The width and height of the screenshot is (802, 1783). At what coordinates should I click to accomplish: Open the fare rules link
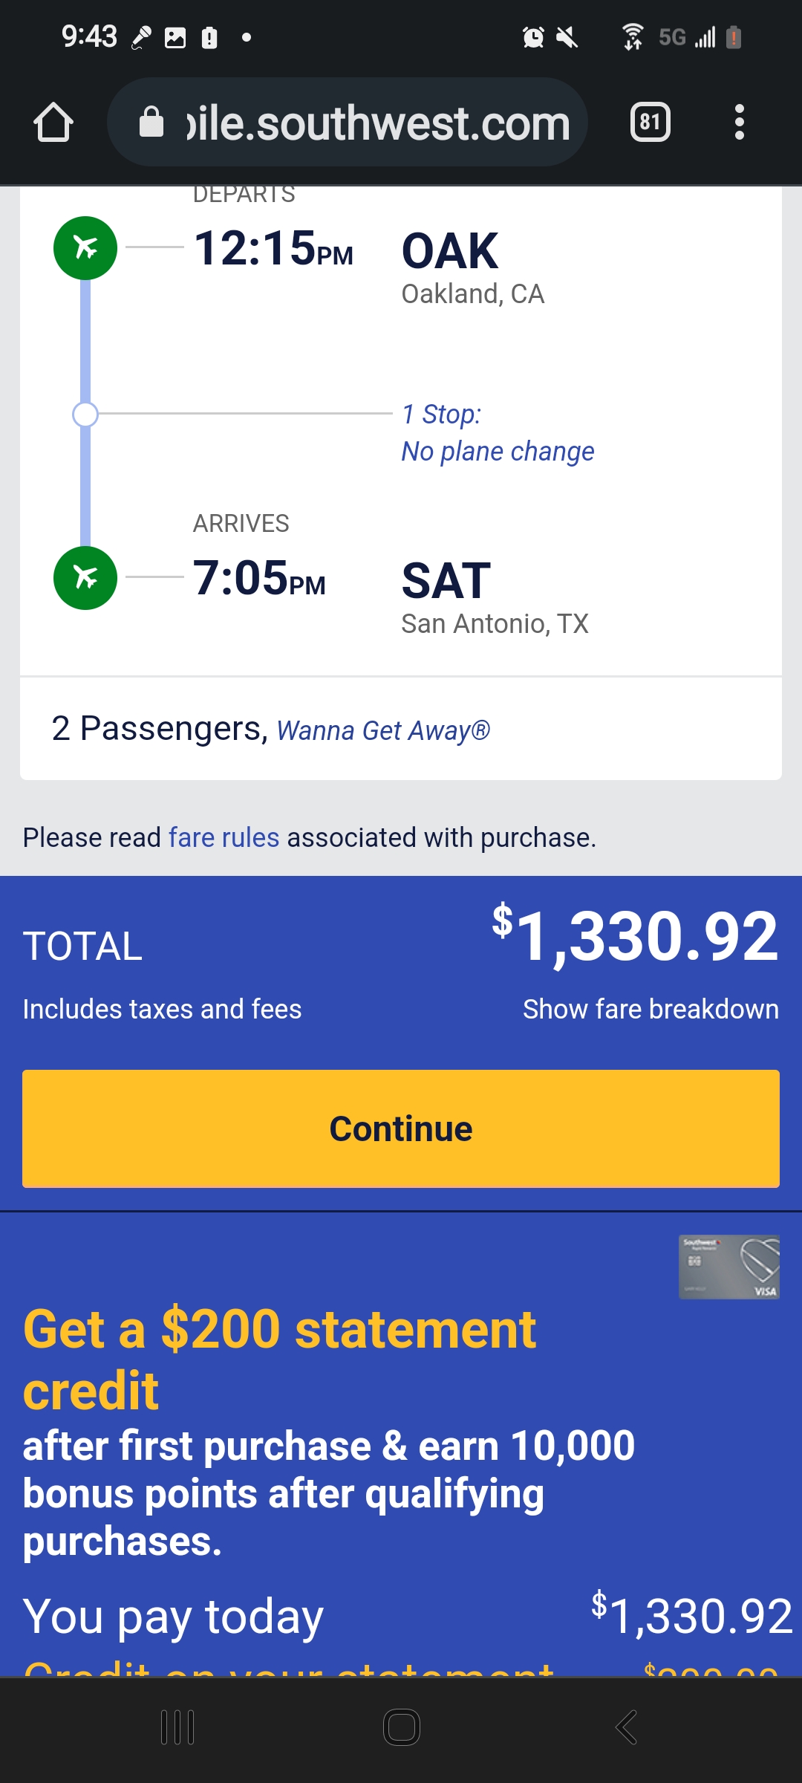coord(224,838)
